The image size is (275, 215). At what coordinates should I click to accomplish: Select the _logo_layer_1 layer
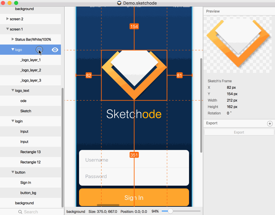coord(31,60)
